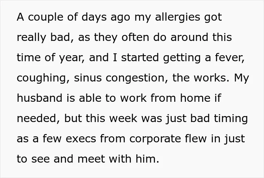Select the word "really" in the paragraph

[31, 38]
